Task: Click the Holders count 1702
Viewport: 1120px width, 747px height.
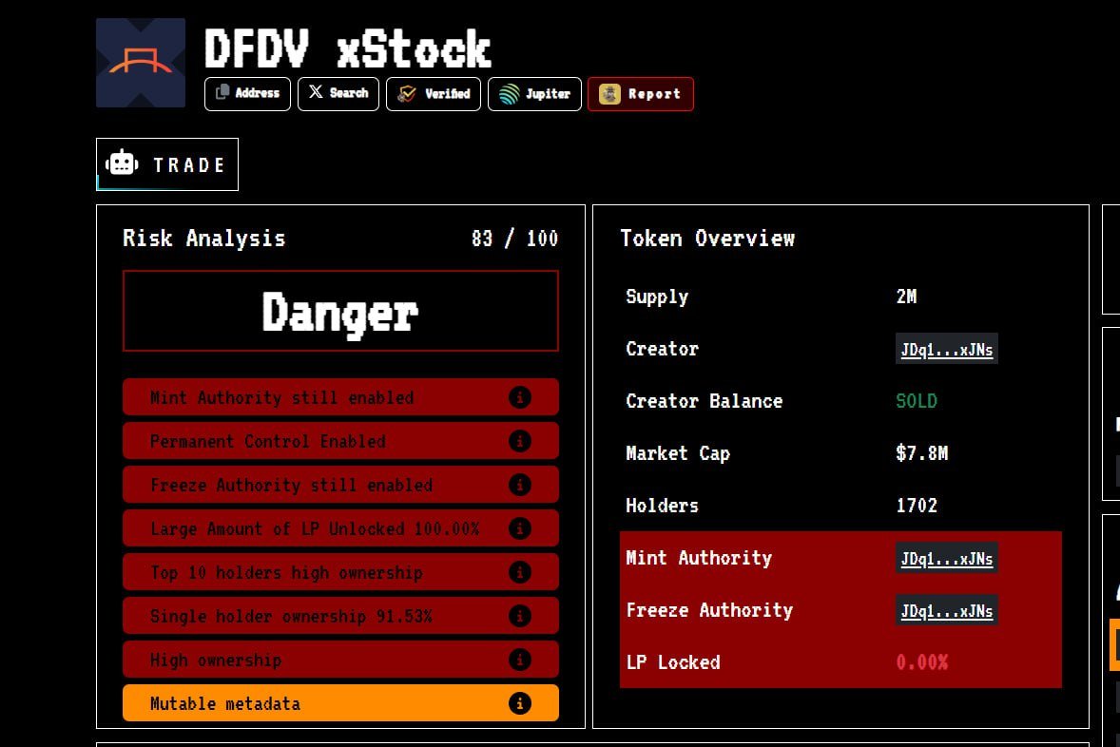Action: click(x=917, y=506)
